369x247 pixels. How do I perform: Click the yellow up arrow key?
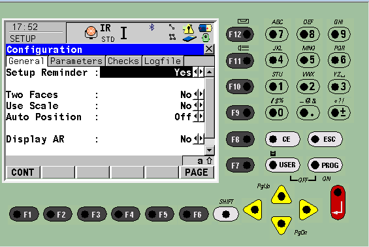281,195
